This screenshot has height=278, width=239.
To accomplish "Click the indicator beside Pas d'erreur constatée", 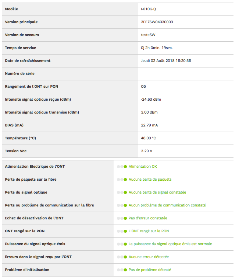I will [122, 218].
